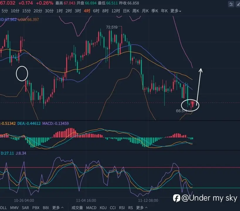Show the 季K quarterly candlestick chart
The image size is (240, 211).
click(x=155, y=11)
